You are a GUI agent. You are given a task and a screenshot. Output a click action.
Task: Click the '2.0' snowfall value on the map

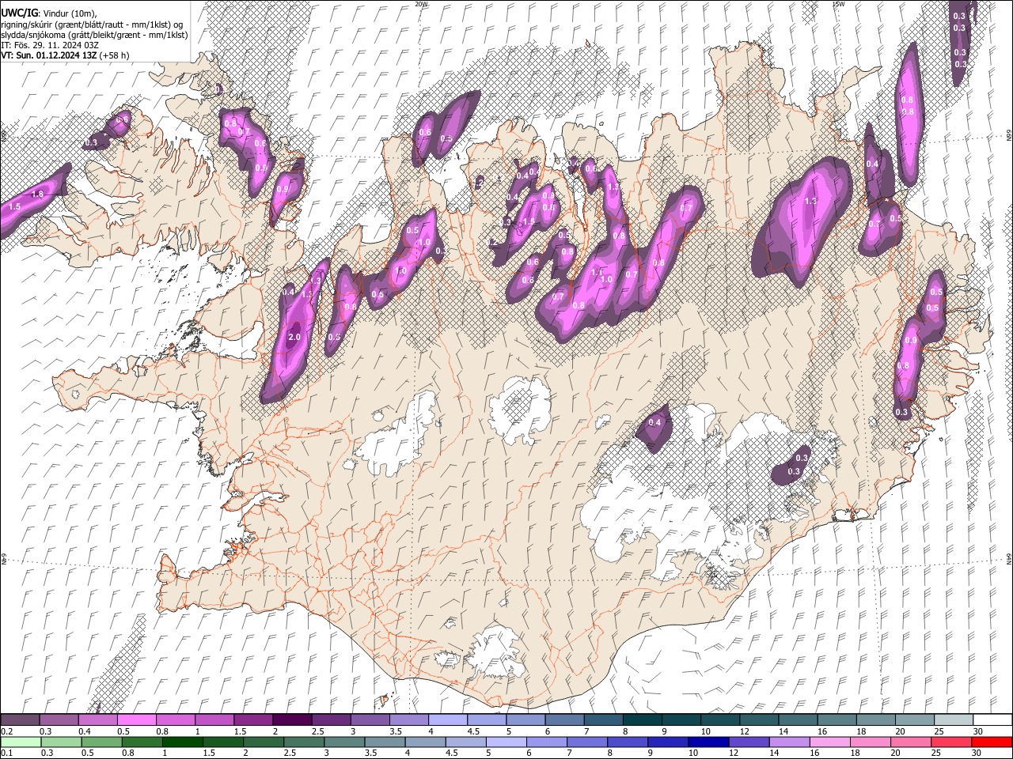pyautogui.click(x=294, y=338)
